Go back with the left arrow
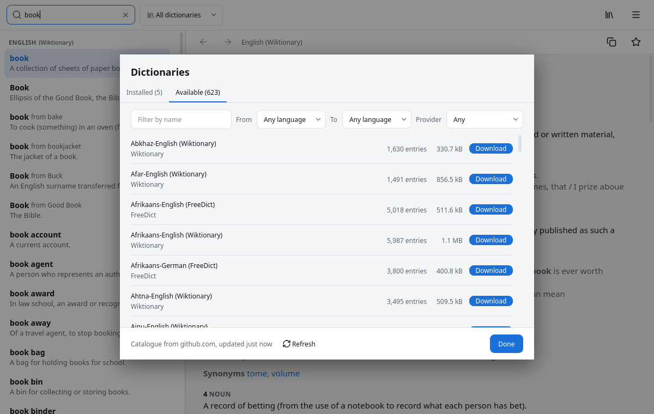 coord(203,42)
